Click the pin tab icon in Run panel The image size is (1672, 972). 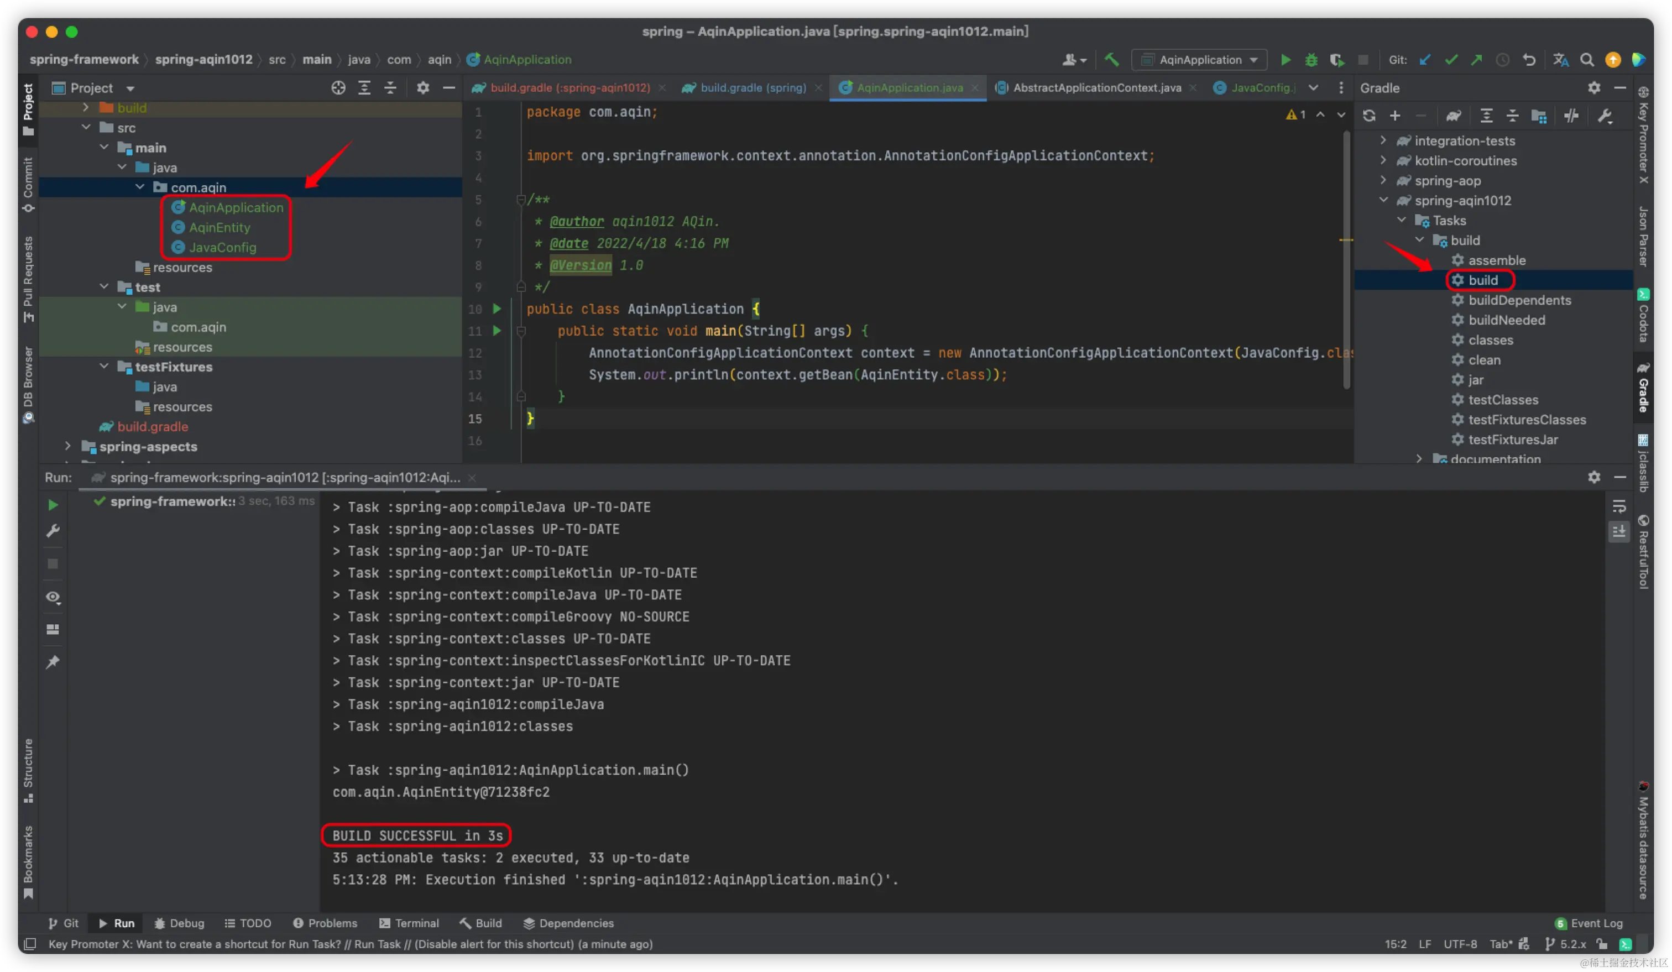tap(53, 661)
